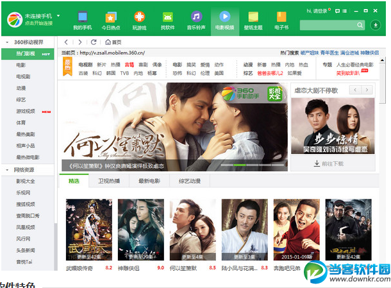Collapse the 网络资源 sidebar group
The width and height of the screenshot is (391, 288).
coord(7,170)
